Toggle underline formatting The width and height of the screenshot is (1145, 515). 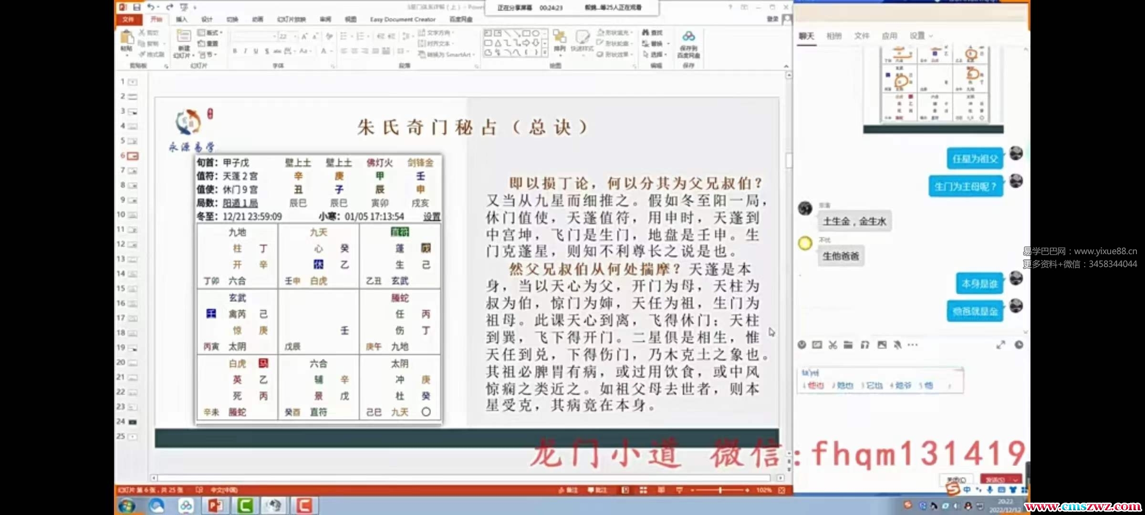coord(256,51)
